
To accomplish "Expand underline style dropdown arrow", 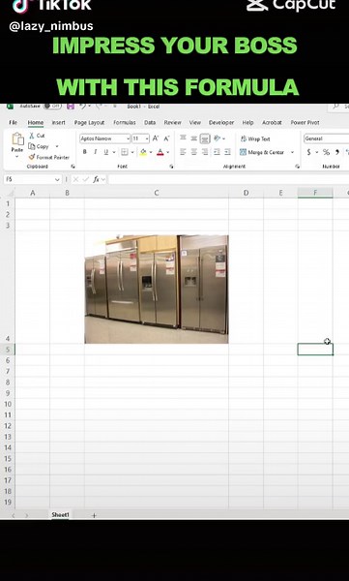I will pyautogui.click(x=114, y=152).
